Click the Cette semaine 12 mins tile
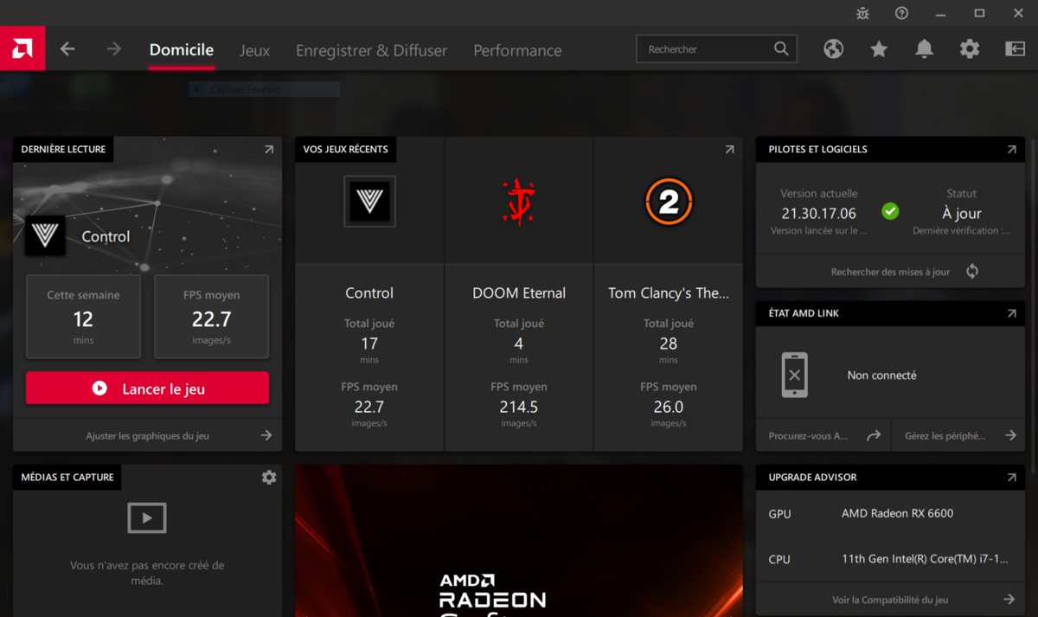The height and width of the screenshot is (617, 1038). 84,317
